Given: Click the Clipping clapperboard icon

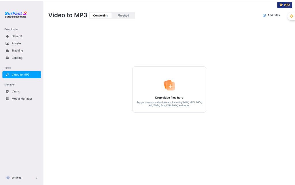Looking at the screenshot, I should (7, 58).
